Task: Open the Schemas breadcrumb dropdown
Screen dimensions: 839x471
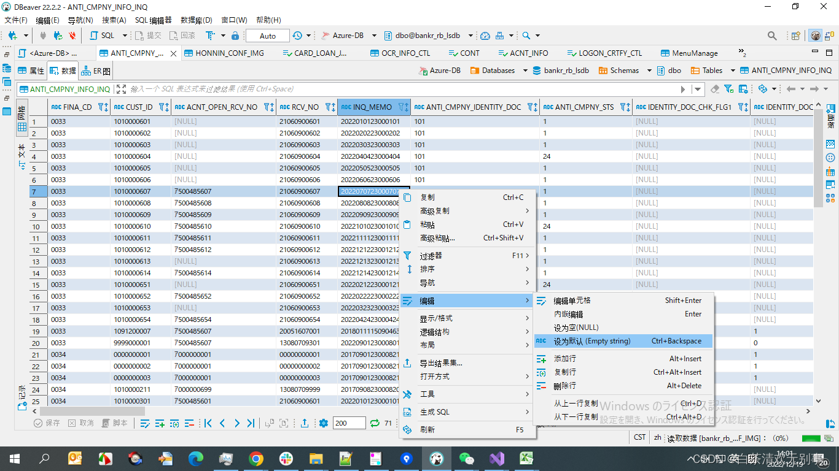Action: click(649, 71)
